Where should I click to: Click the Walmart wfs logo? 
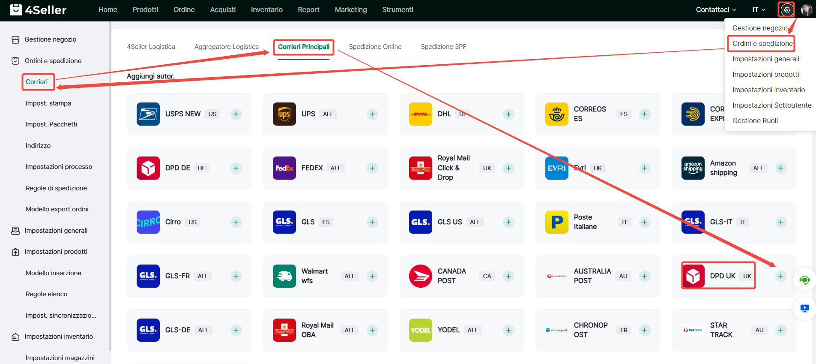tap(284, 276)
